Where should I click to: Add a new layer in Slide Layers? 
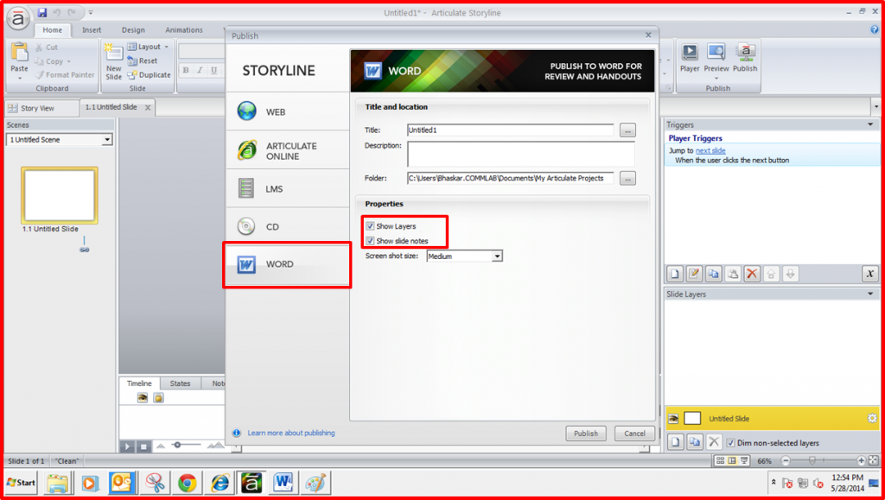(x=675, y=442)
